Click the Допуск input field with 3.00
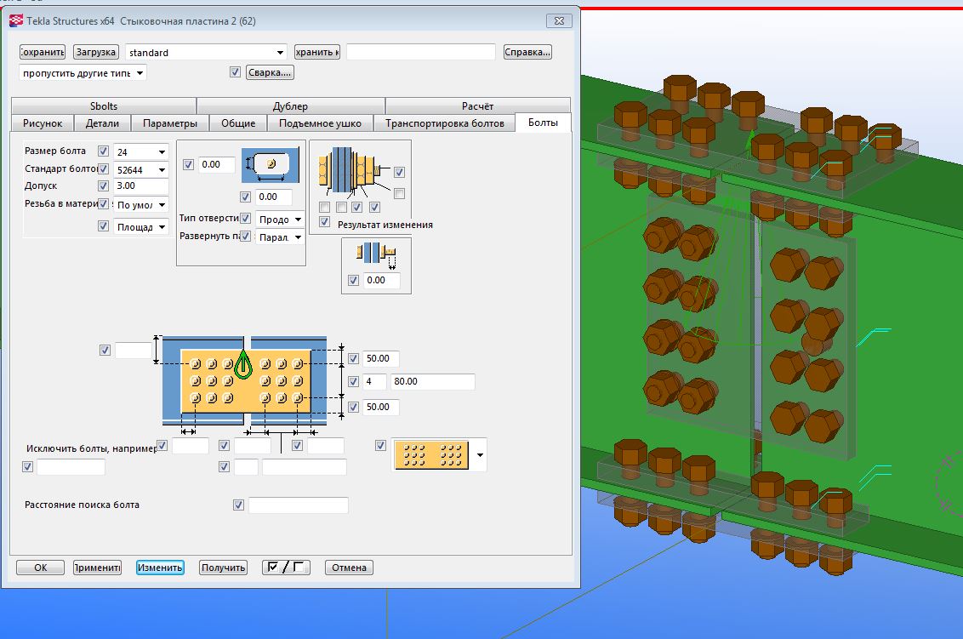The width and height of the screenshot is (963, 639). (x=140, y=185)
